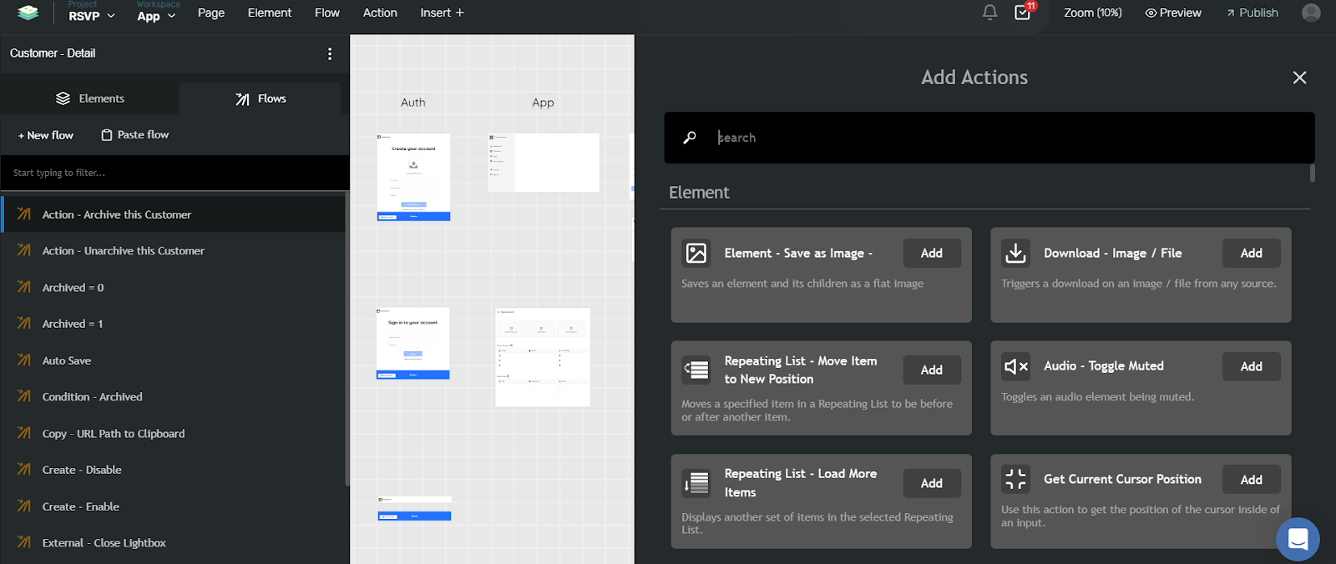The height and width of the screenshot is (564, 1336).
Task: Open the Flow menu
Action: pos(327,13)
